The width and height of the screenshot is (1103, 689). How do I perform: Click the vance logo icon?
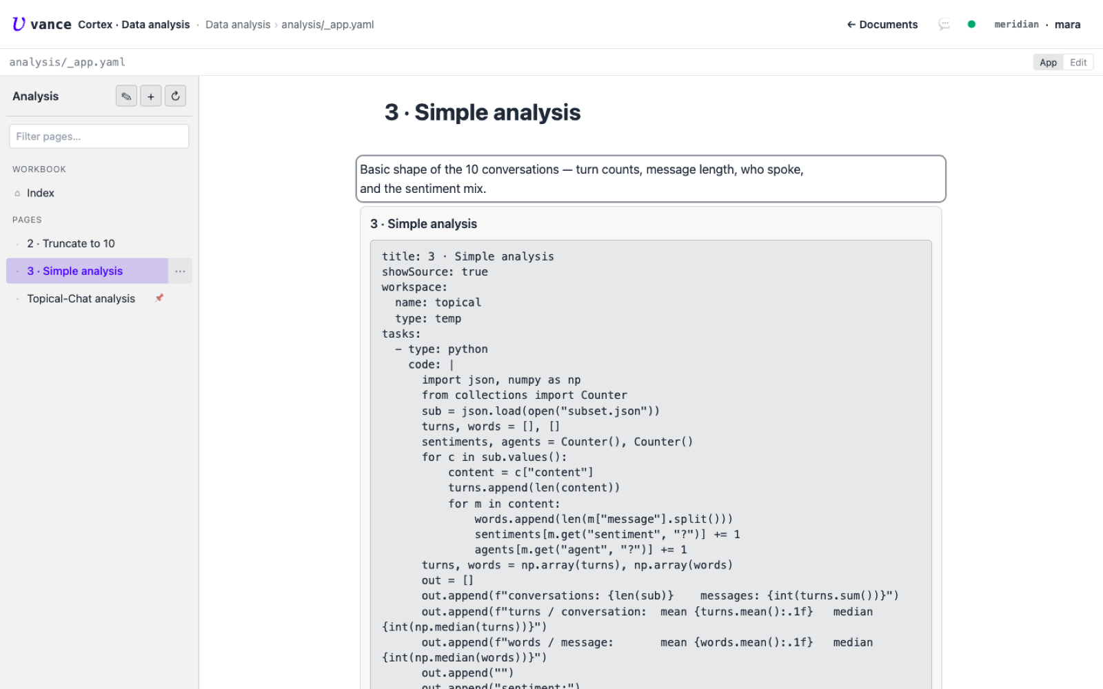[19, 24]
